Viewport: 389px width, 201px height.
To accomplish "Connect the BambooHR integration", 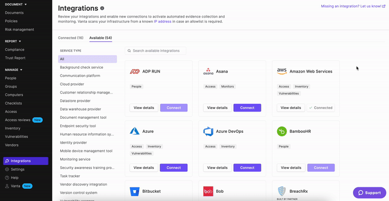I will coord(321,168).
